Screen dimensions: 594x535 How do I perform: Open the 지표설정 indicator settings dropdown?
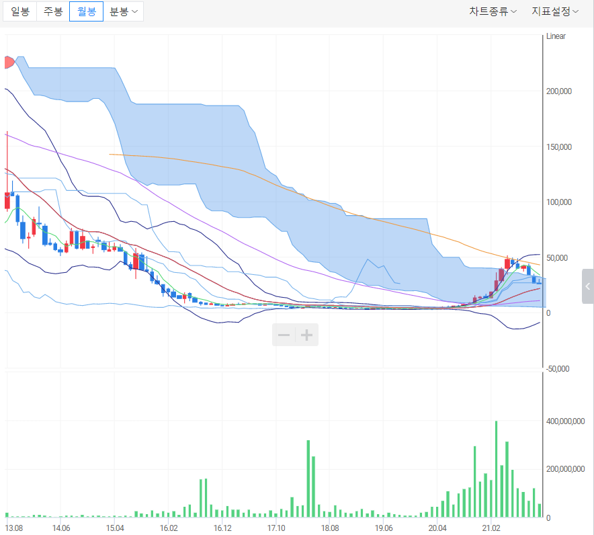click(555, 11)
